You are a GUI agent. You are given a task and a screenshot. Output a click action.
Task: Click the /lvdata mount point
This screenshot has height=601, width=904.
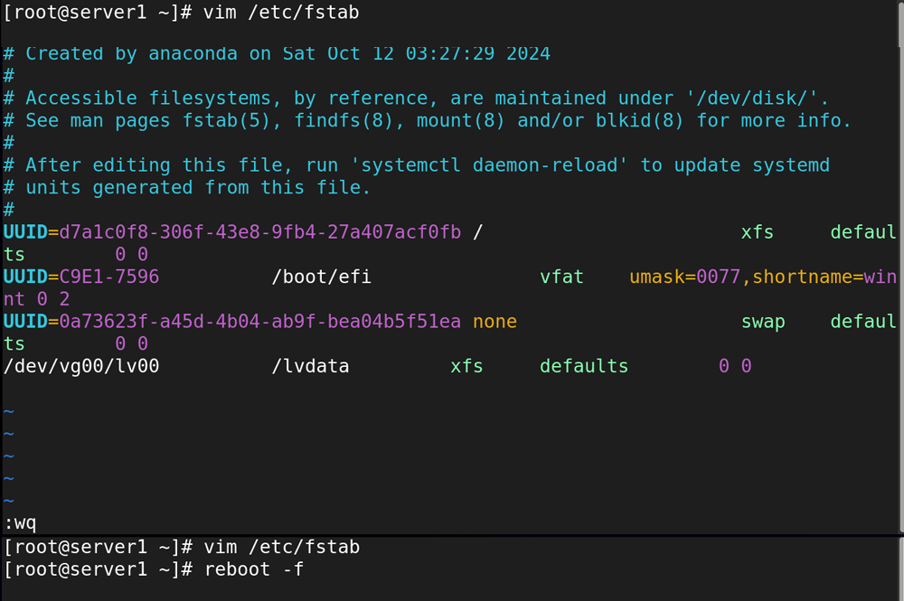coord(310,367)
